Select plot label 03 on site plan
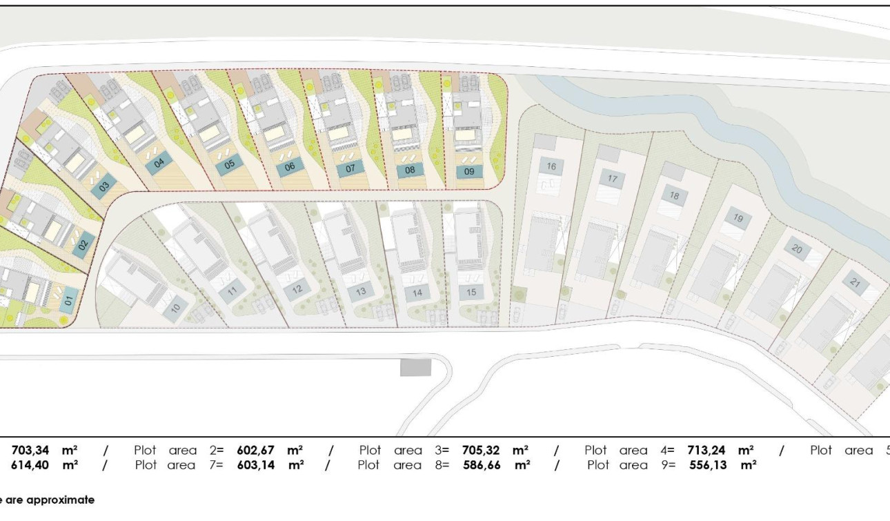This screenshot has width=890, height=521. [x=104, y=186]
